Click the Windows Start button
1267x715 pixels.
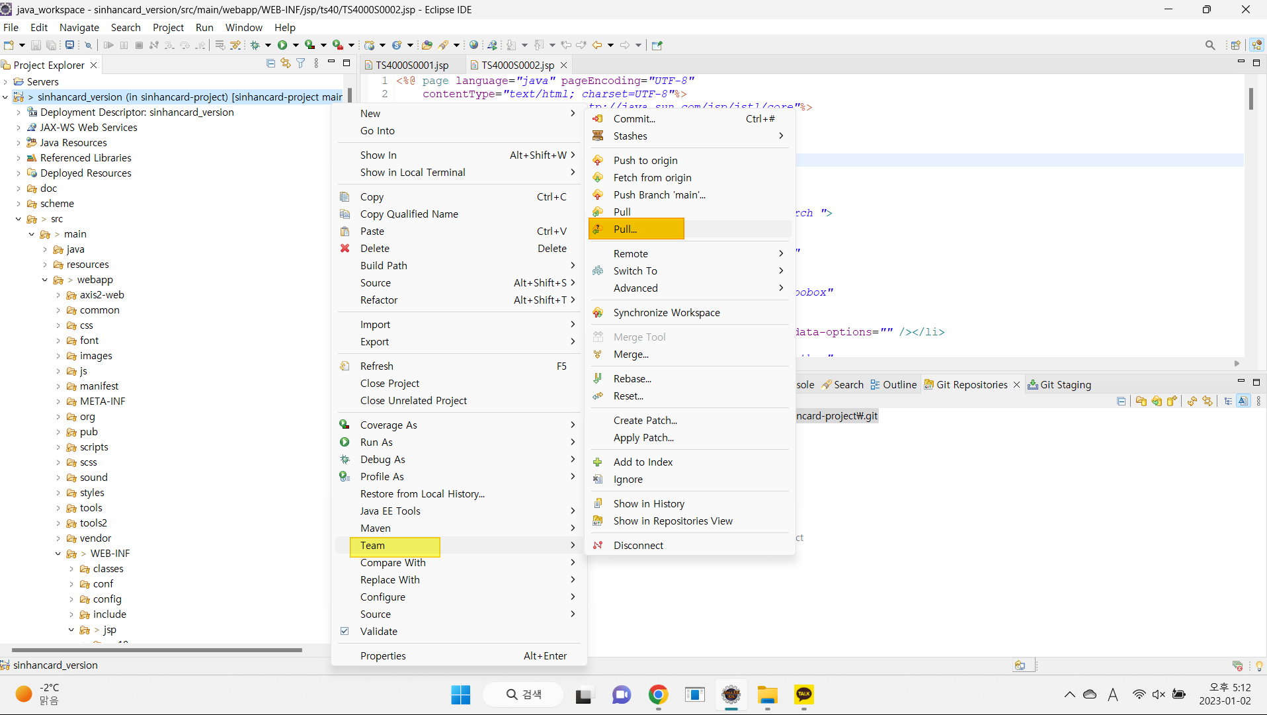click(460, 694)
